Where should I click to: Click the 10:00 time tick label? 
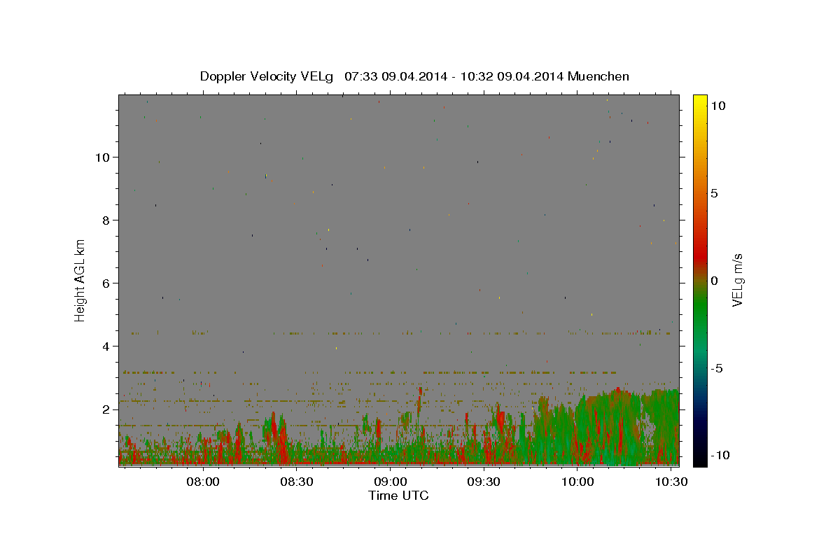coord(577,482)
